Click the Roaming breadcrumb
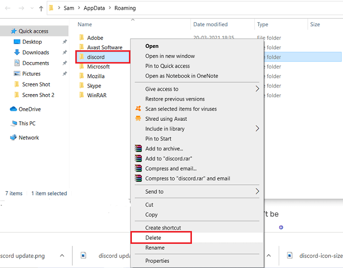Viewport: 343px width, 268px height. pos(125,8)
